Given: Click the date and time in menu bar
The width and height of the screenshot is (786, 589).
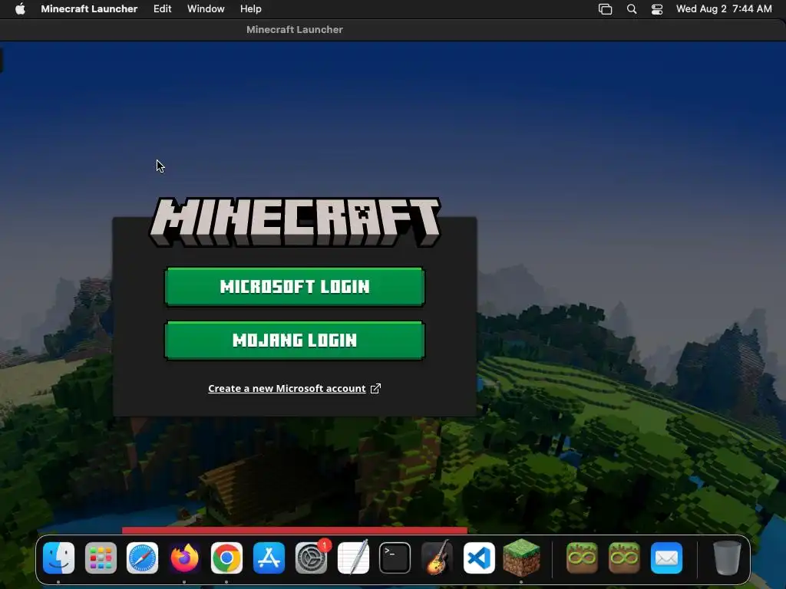Looking at the screenshot, I should [724, 9].
